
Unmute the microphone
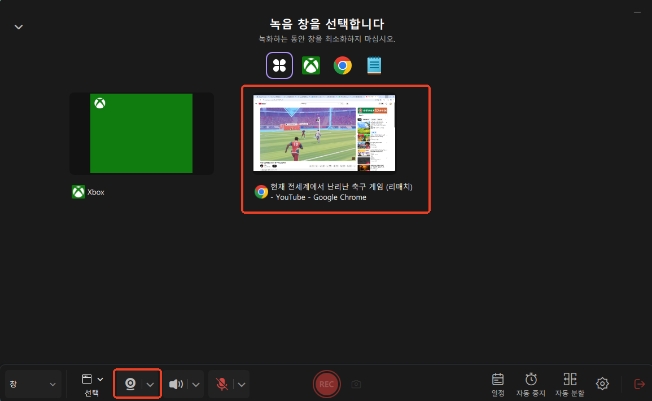(x=221, y=384)
